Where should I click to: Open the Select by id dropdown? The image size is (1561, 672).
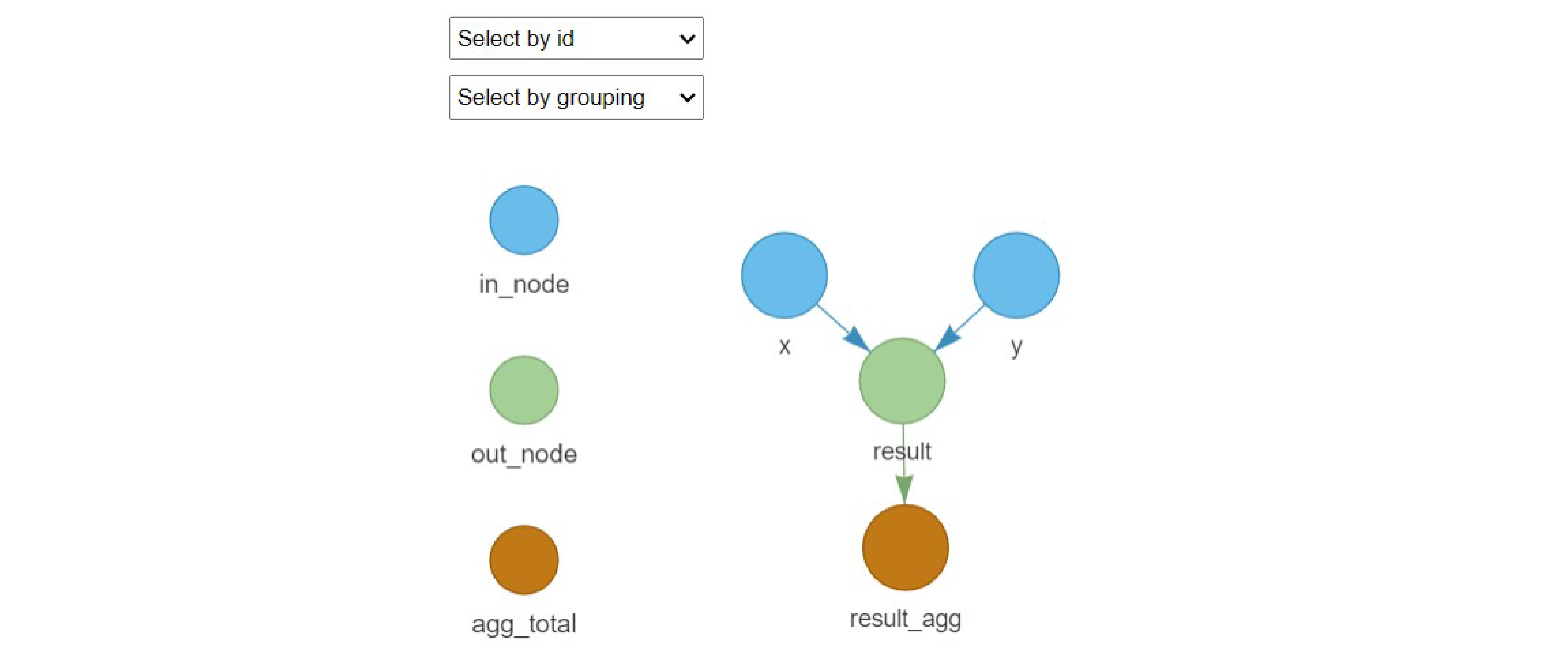(575, 39)
